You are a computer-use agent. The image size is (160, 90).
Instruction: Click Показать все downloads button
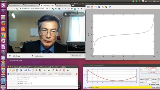[76, 56]
